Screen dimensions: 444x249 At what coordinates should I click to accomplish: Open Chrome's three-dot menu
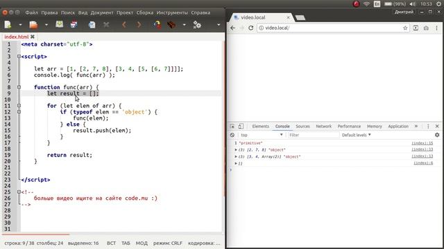(436, 28)
